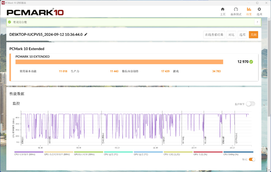Select the 结果 results tab
This screenshot has height=172, width=271.
[x=249, y=11]
